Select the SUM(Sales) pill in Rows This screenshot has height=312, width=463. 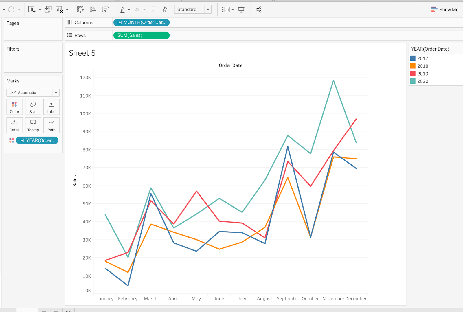[141, 35]
